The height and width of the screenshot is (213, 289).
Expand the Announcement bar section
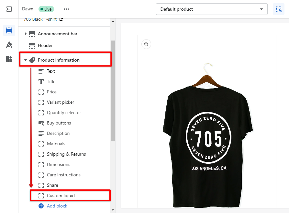[x=26, y=34]
